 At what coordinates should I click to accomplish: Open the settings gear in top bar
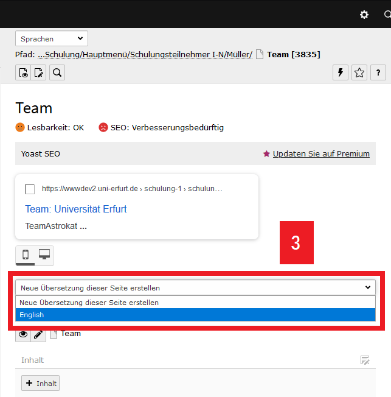point(364,15)
